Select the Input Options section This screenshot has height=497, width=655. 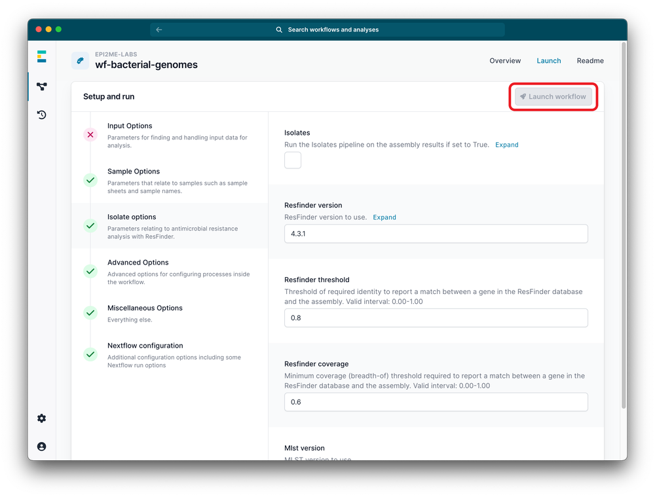coord(170,135)
